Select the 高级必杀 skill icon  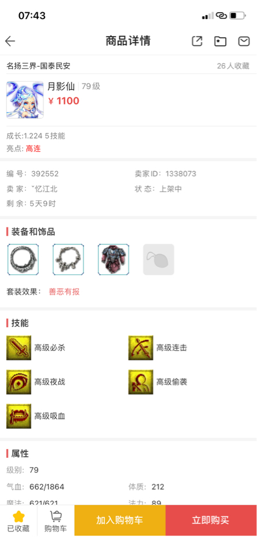19,348
